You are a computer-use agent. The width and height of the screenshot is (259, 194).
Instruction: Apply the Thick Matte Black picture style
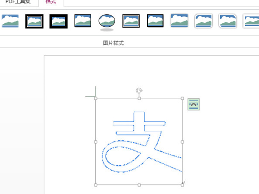click(x=58, y=21)
